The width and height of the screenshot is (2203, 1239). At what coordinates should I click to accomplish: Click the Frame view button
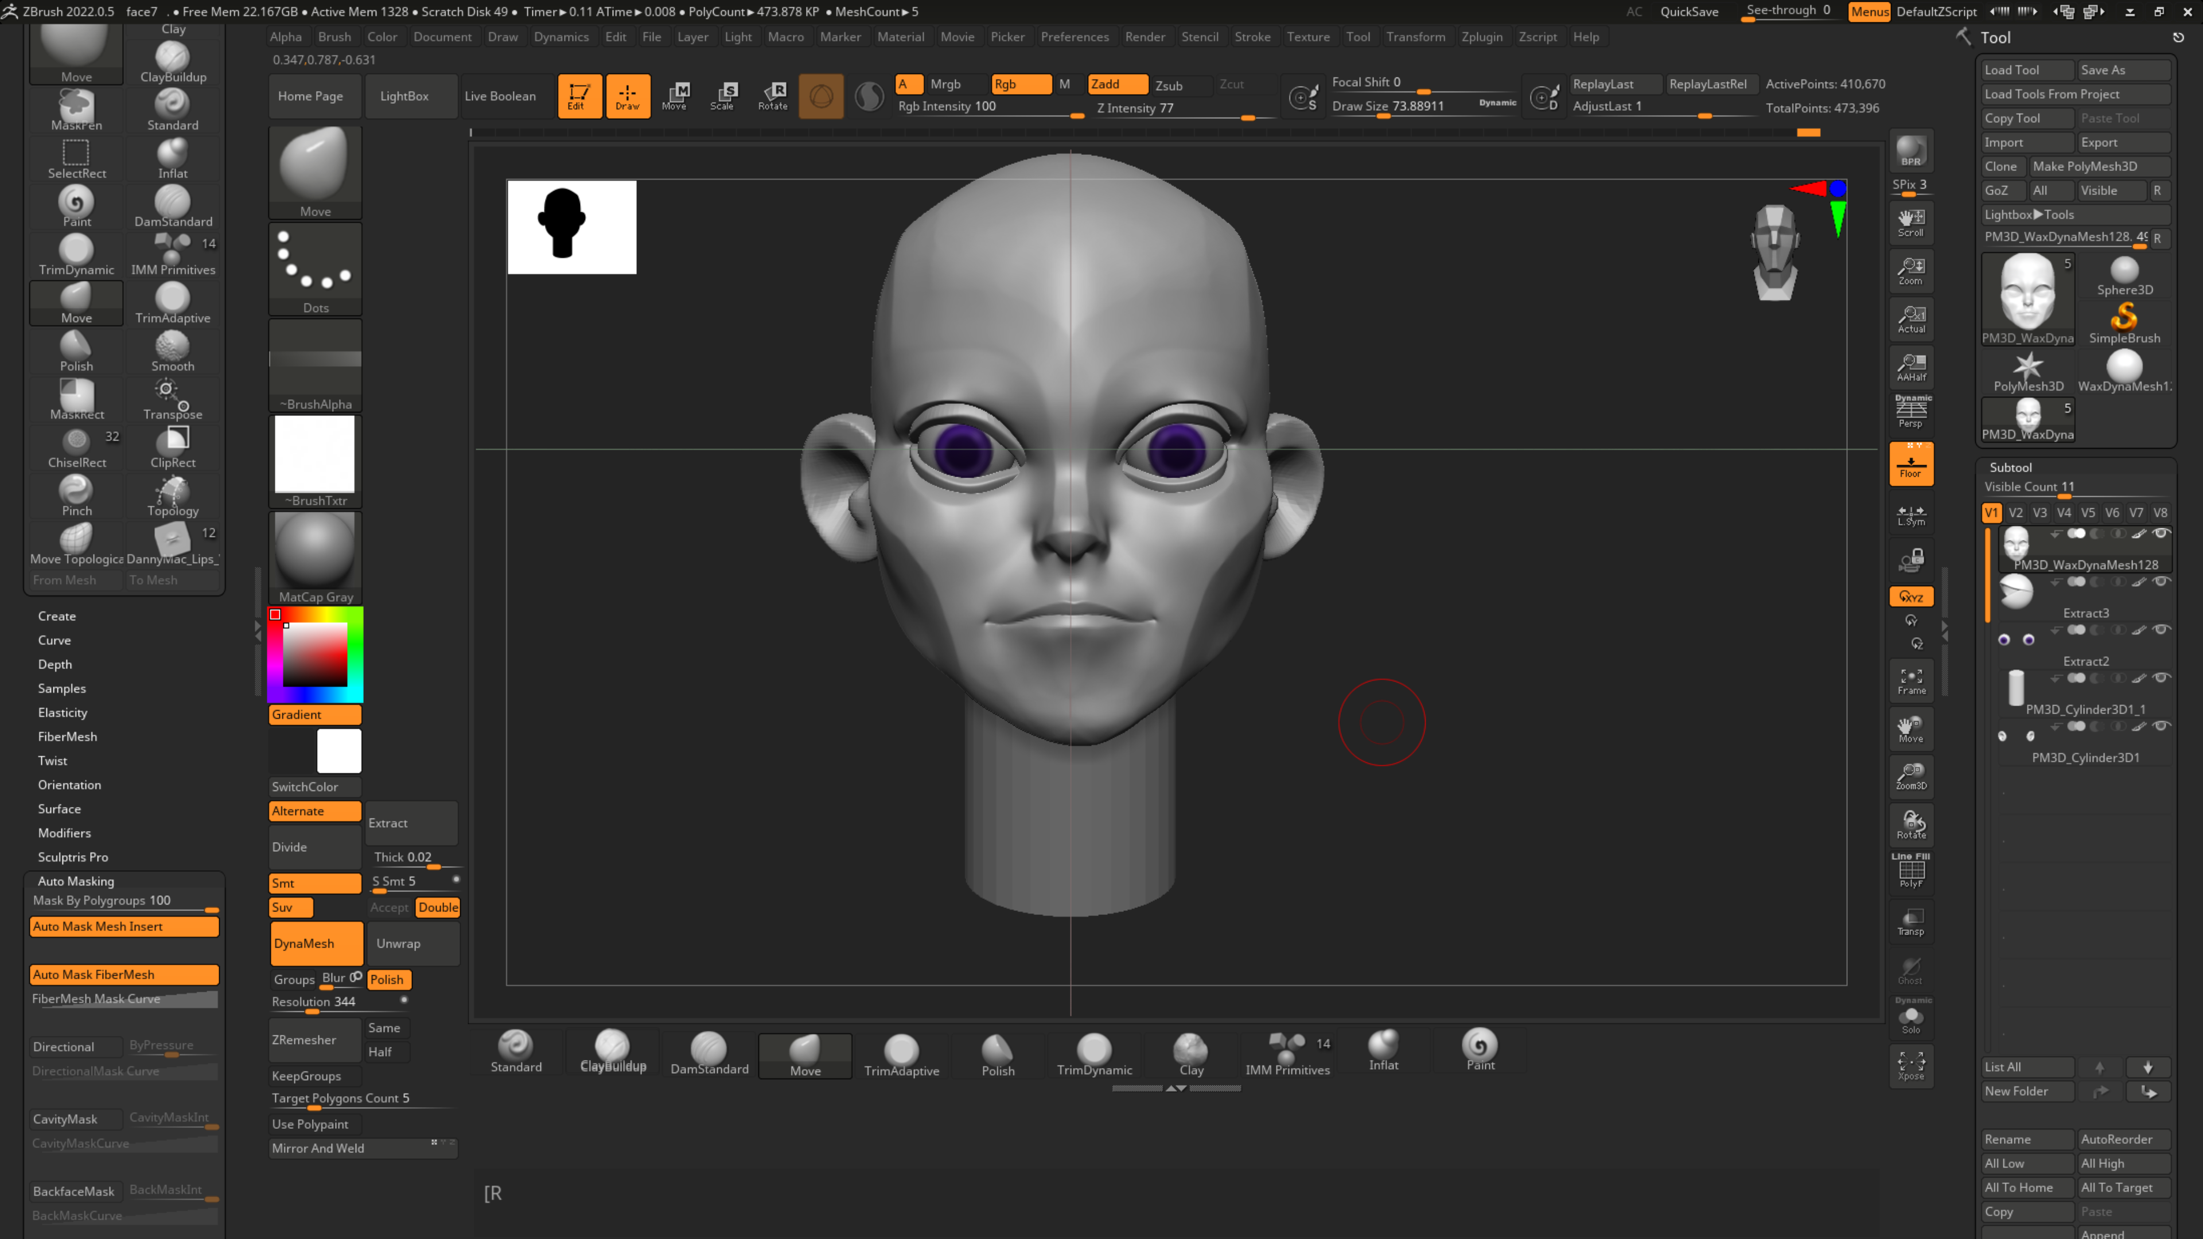coord(1910,681)
